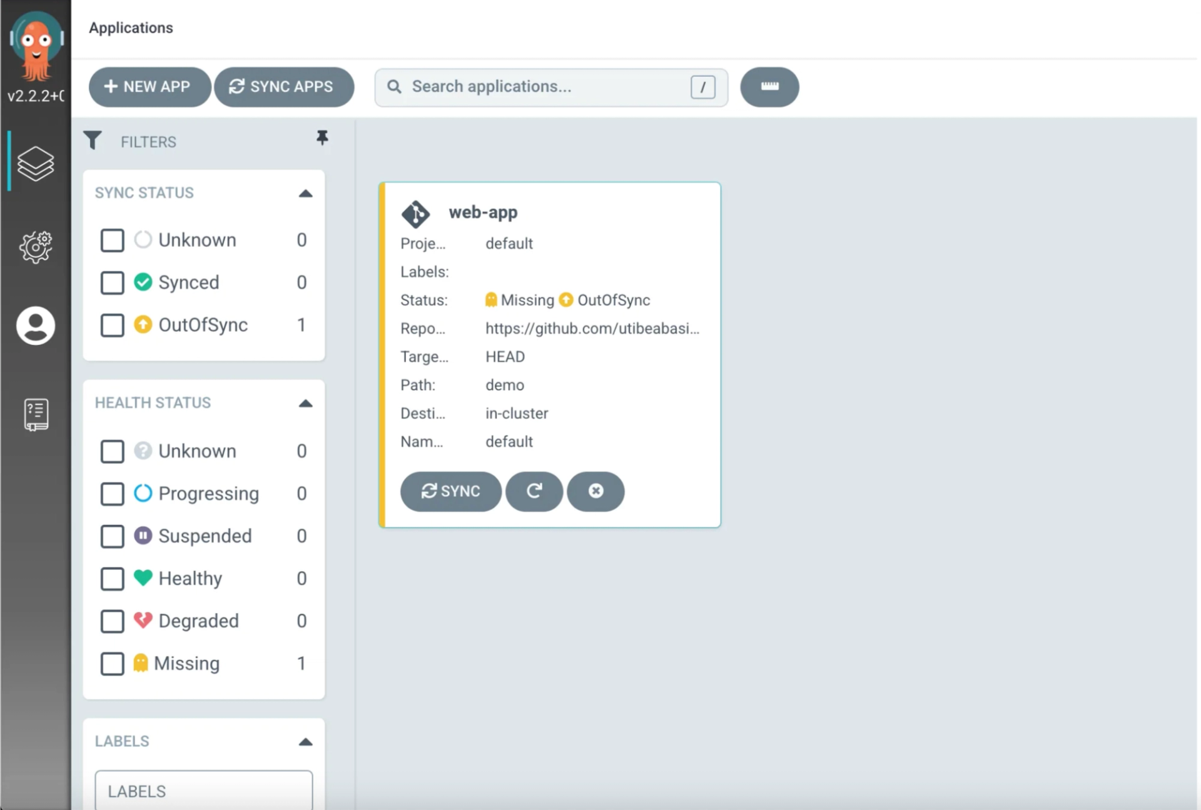This screenshot has width=1201, height=810.
Task: Click the Synced green check icon
Action: coord(143,282)
